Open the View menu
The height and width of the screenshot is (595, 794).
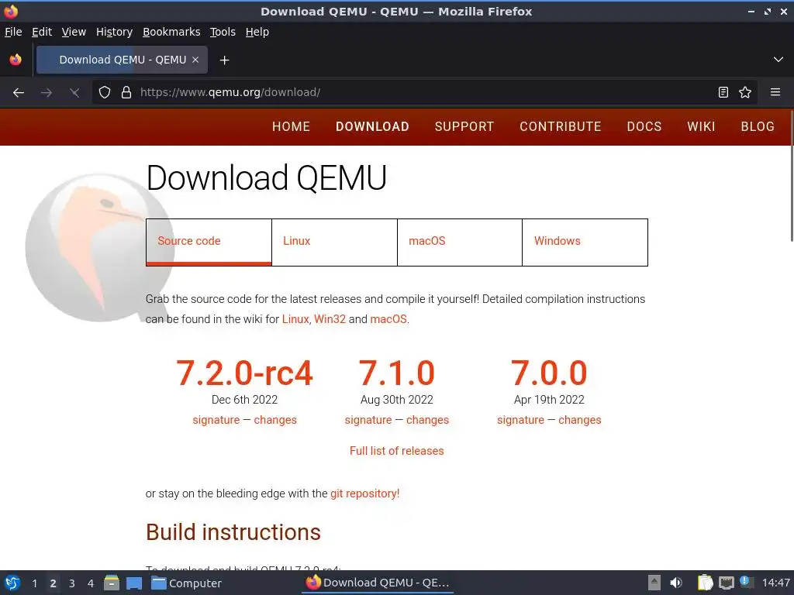point(74,32)
